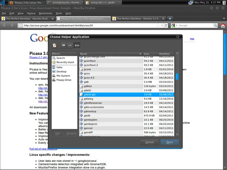227x170 pixels.
Task: Click the network icon in the top panel
Action: coord(191,3)
